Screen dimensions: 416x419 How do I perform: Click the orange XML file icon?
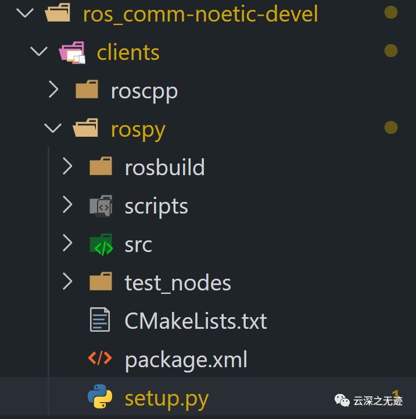click(x=100, y=359)
